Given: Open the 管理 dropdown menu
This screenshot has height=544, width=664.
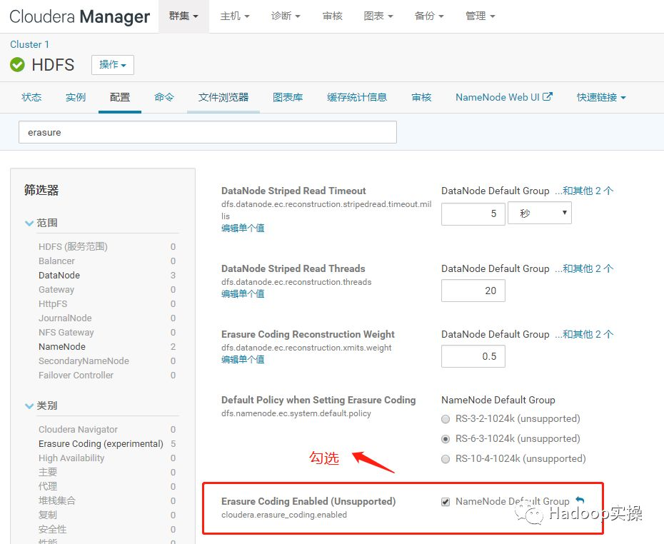Looking at the screenshot, I should click(x=480, y=16).
